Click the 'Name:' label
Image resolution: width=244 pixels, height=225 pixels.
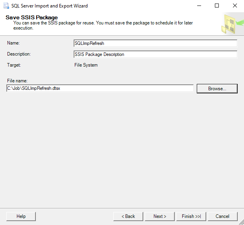[x=13, y=43]
